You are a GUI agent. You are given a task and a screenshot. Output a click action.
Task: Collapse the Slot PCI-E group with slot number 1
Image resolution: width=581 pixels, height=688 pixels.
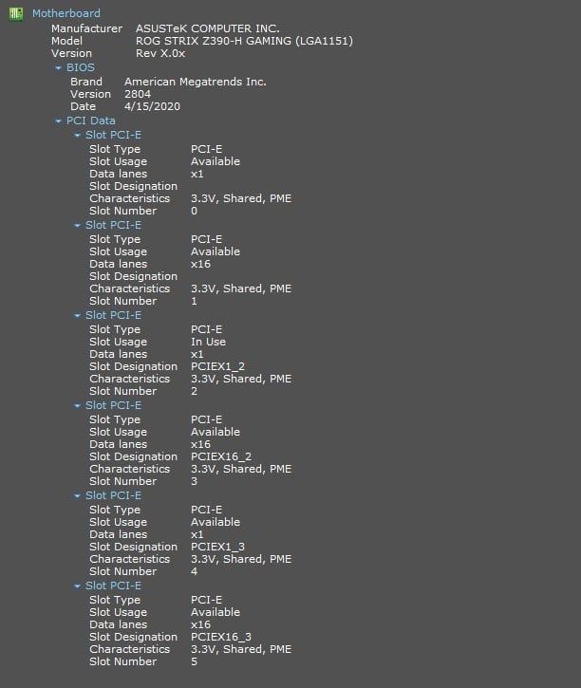[77, 226]
